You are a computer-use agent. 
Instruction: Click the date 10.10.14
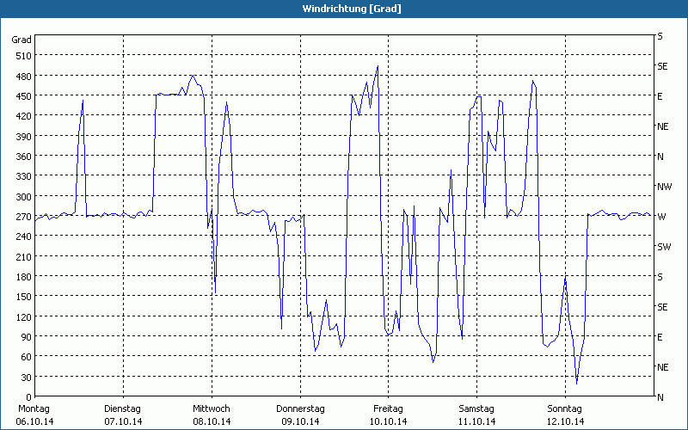[389, 421]
